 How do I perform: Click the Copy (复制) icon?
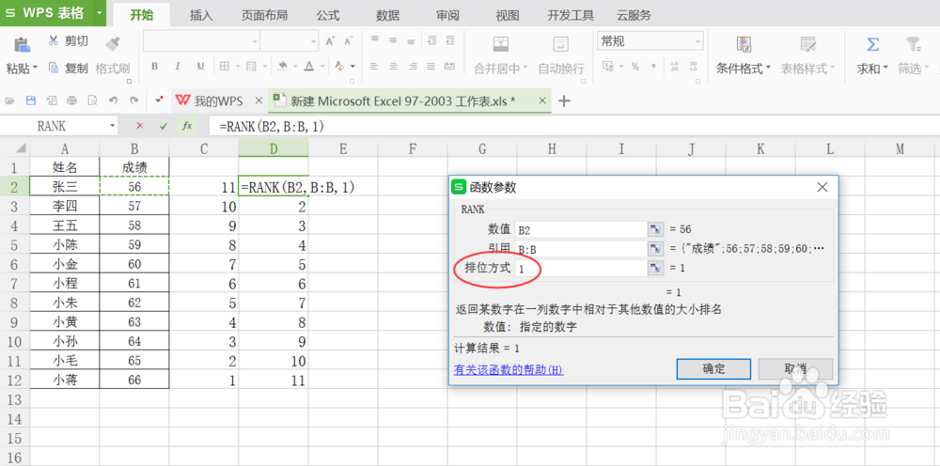pos(54,69)
